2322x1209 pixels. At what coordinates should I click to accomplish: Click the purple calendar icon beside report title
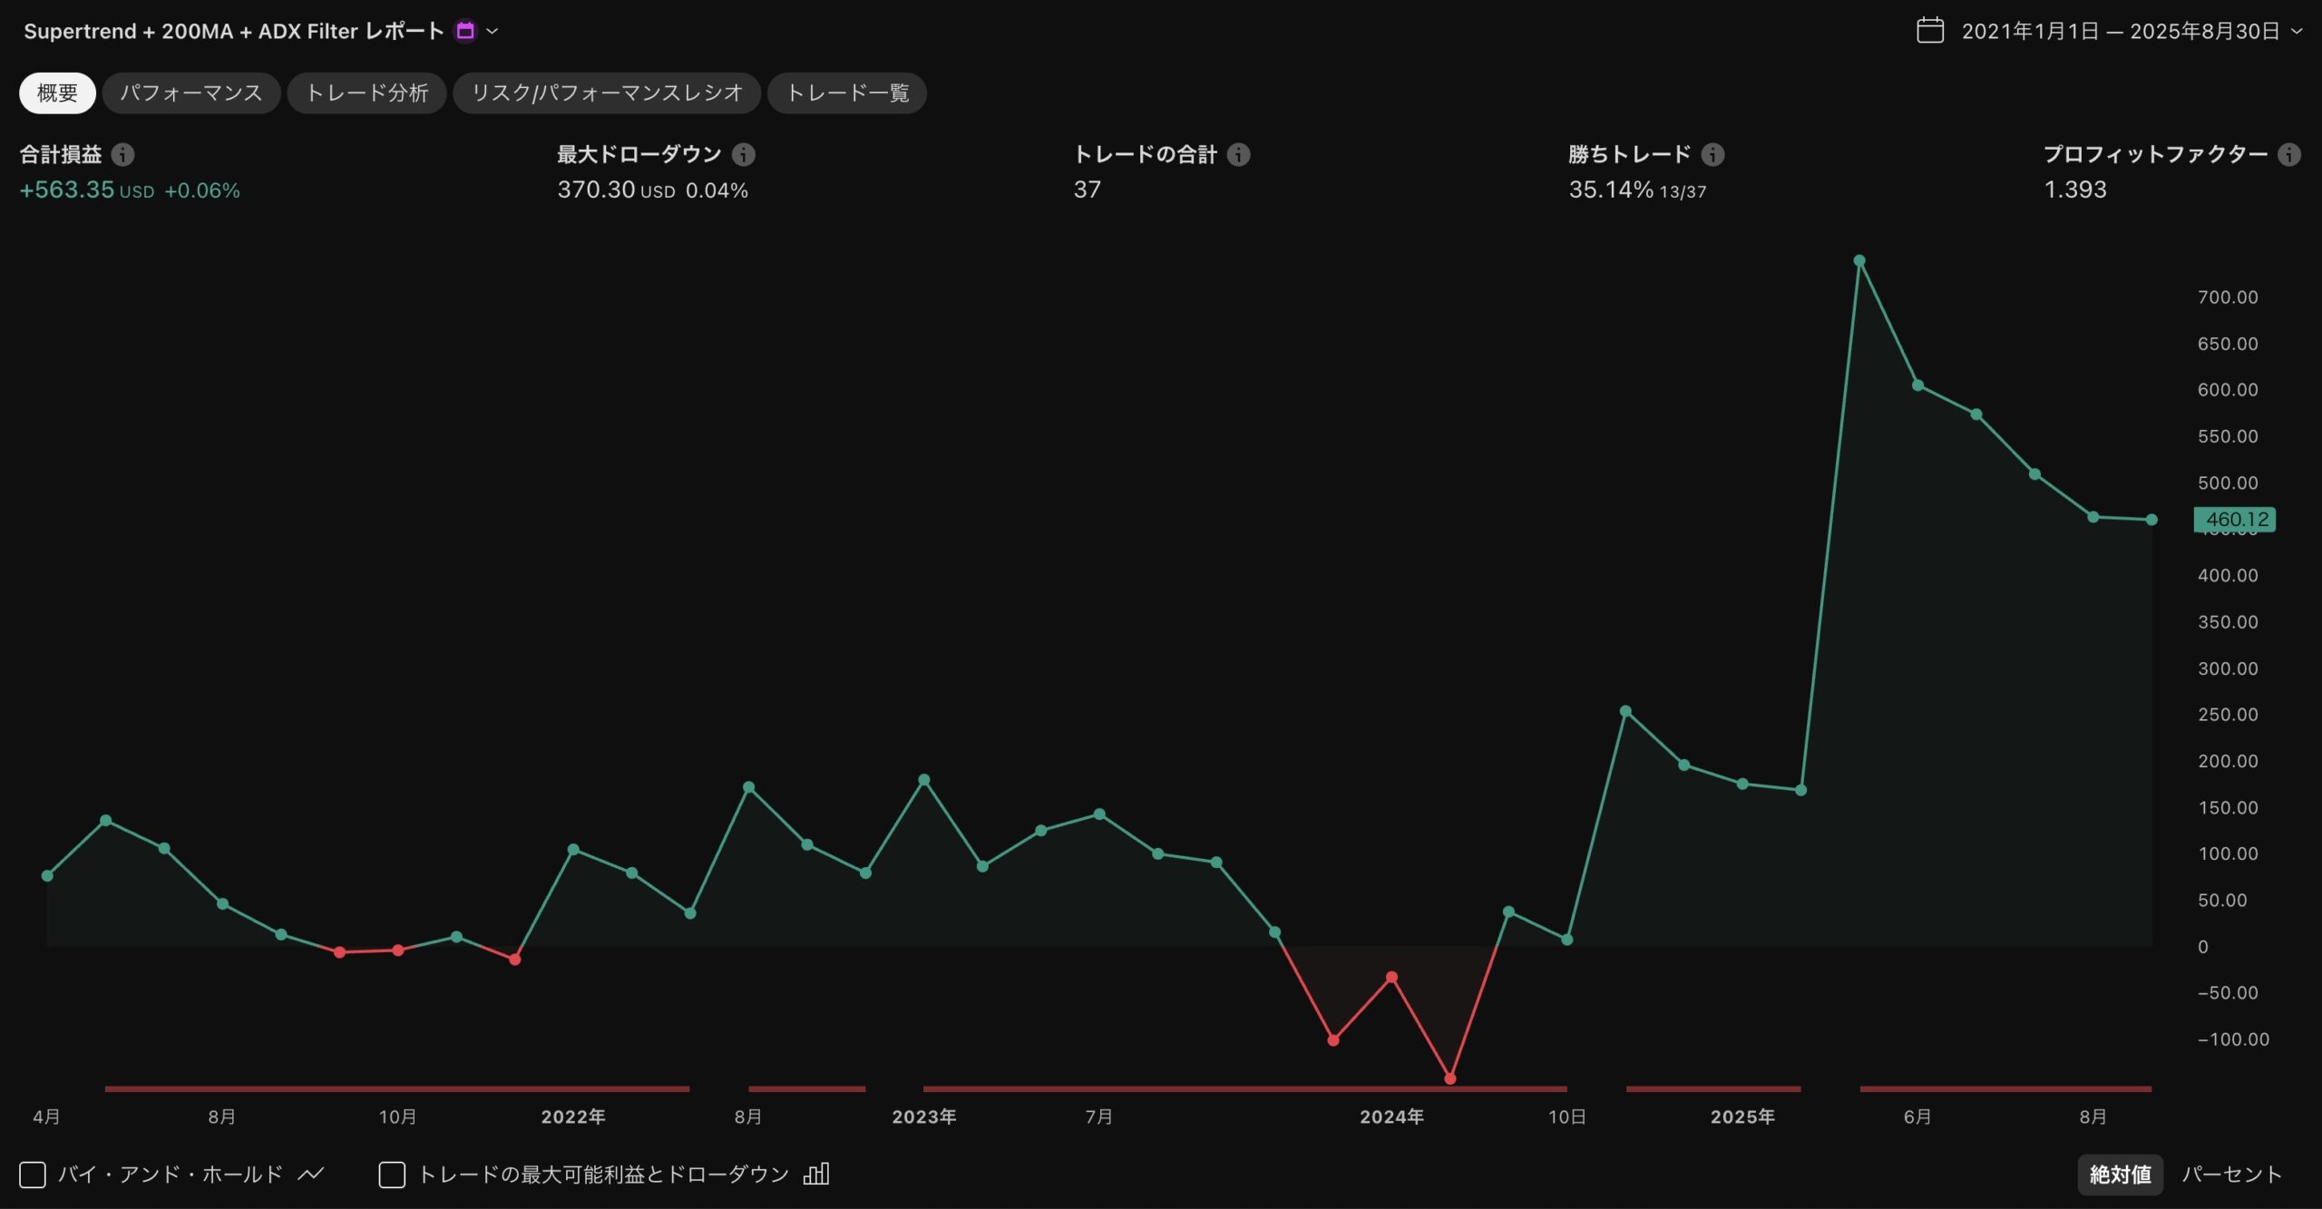tap(465, 32)
